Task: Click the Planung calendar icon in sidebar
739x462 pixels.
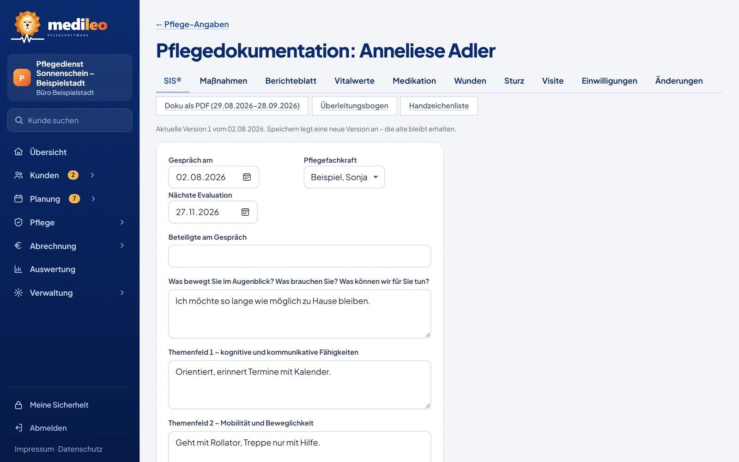Action: click(18, 199)
